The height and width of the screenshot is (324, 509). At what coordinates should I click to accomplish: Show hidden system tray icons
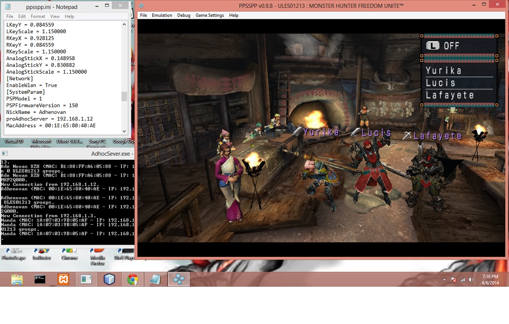pos(444,280)
